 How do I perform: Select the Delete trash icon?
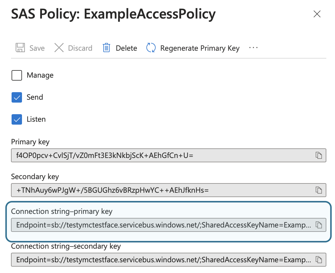(106, 48)
